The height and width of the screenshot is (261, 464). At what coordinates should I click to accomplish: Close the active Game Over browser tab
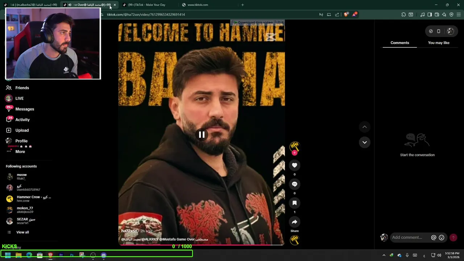point(115,5)
